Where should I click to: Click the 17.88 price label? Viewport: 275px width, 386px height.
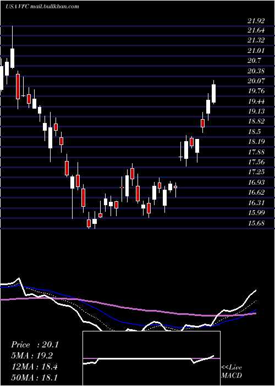[256, 152]
